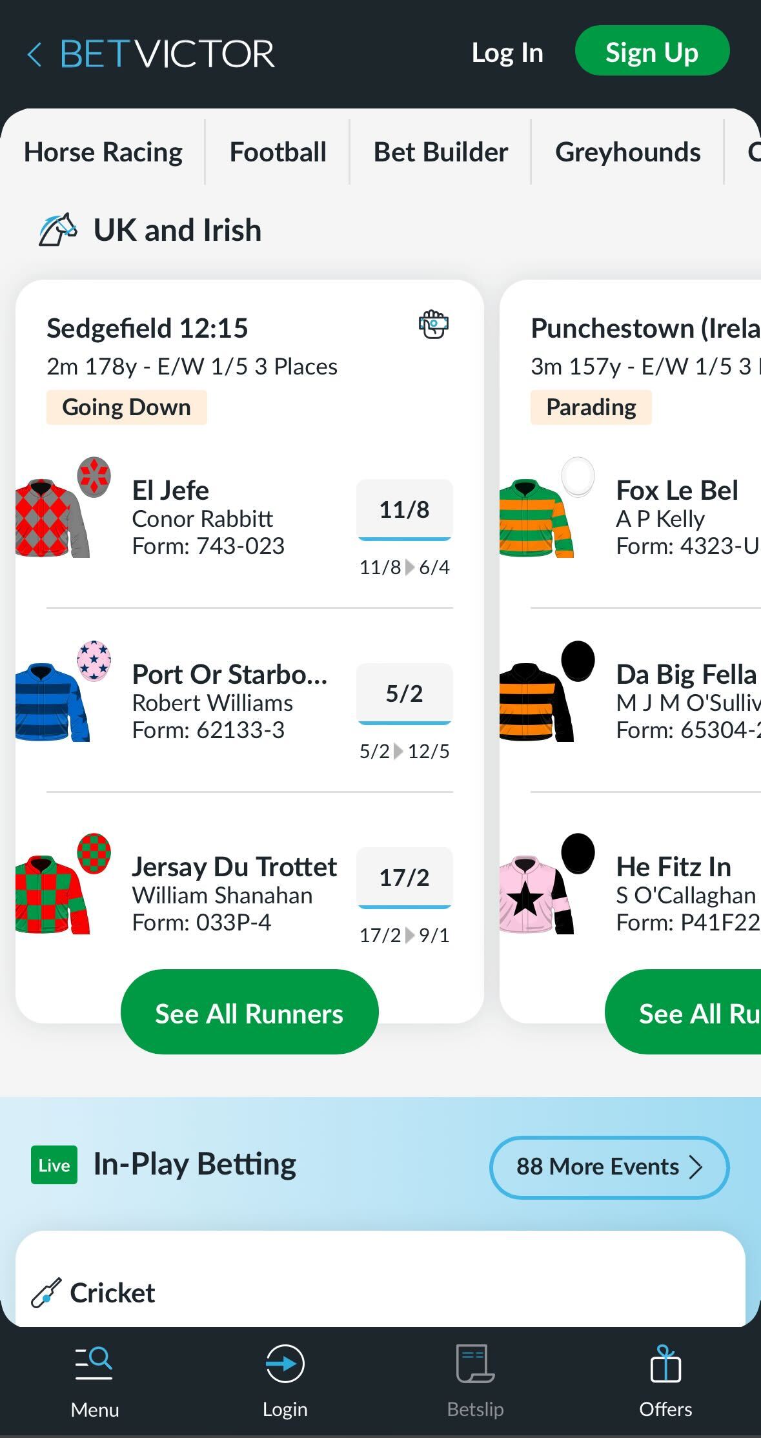This screenshot has width=761, height=1438.
Task: Click the horse head icon beside UK and Irish
Action: (56, 229)
